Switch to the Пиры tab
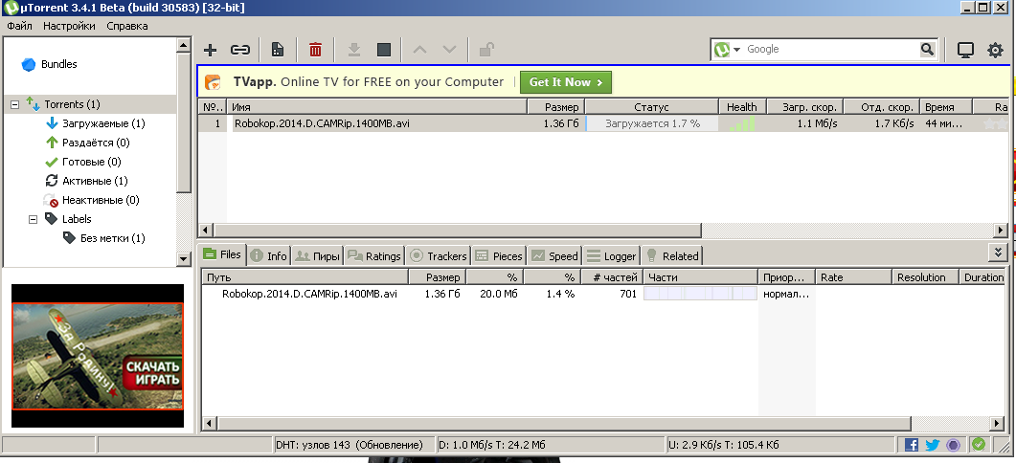1016x463 pixels. 318,256
